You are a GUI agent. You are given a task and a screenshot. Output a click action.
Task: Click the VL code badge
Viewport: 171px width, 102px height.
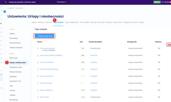[83, 48]
